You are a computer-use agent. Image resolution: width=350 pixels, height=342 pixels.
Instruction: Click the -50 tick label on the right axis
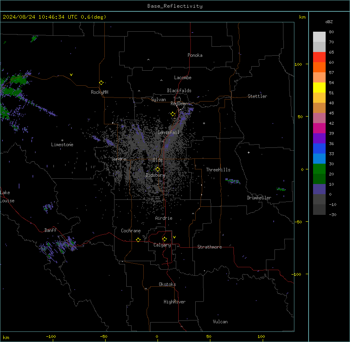click(298, 222)
